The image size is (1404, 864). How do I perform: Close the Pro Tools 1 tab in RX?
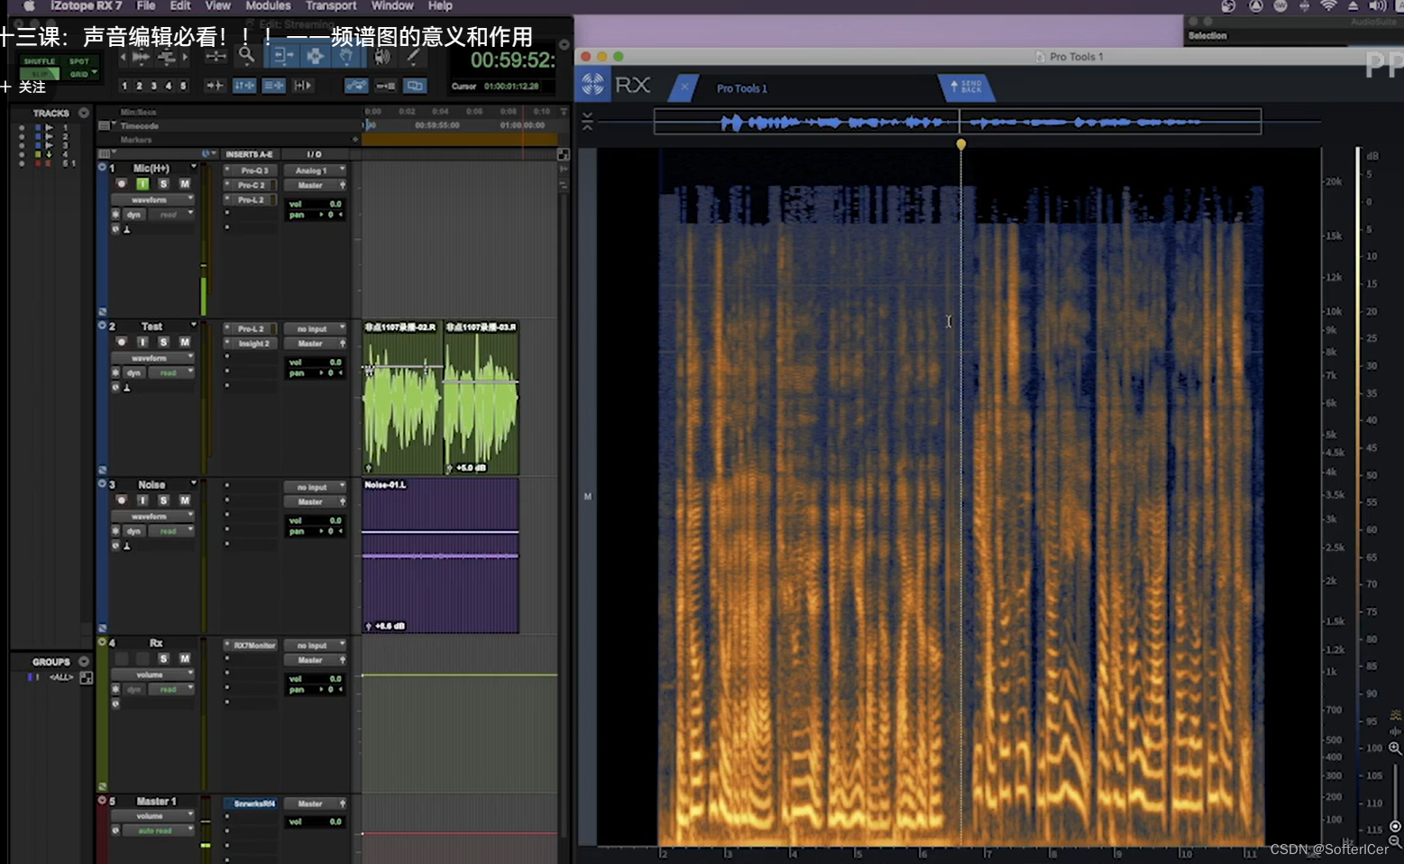click(684, 87)
